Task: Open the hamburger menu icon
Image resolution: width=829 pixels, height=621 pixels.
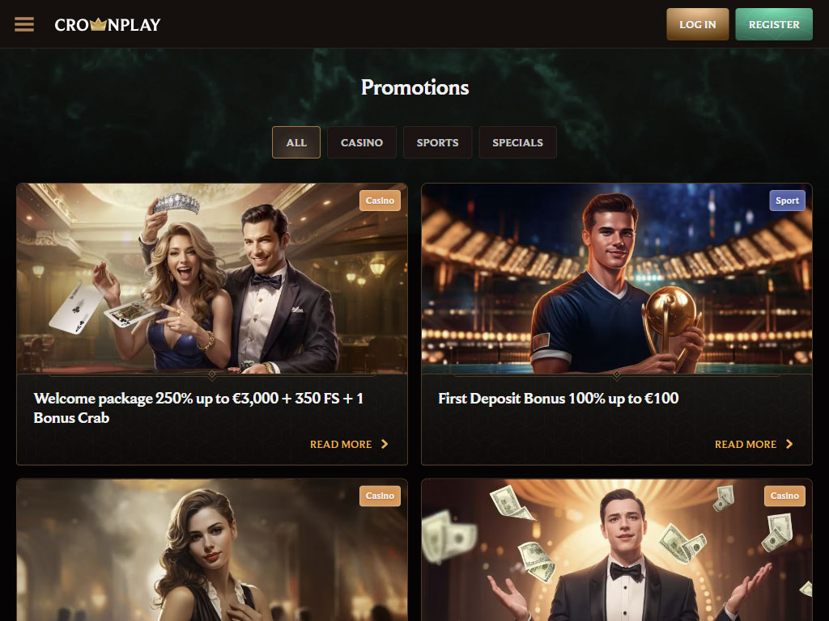Action: click(24, 24)
